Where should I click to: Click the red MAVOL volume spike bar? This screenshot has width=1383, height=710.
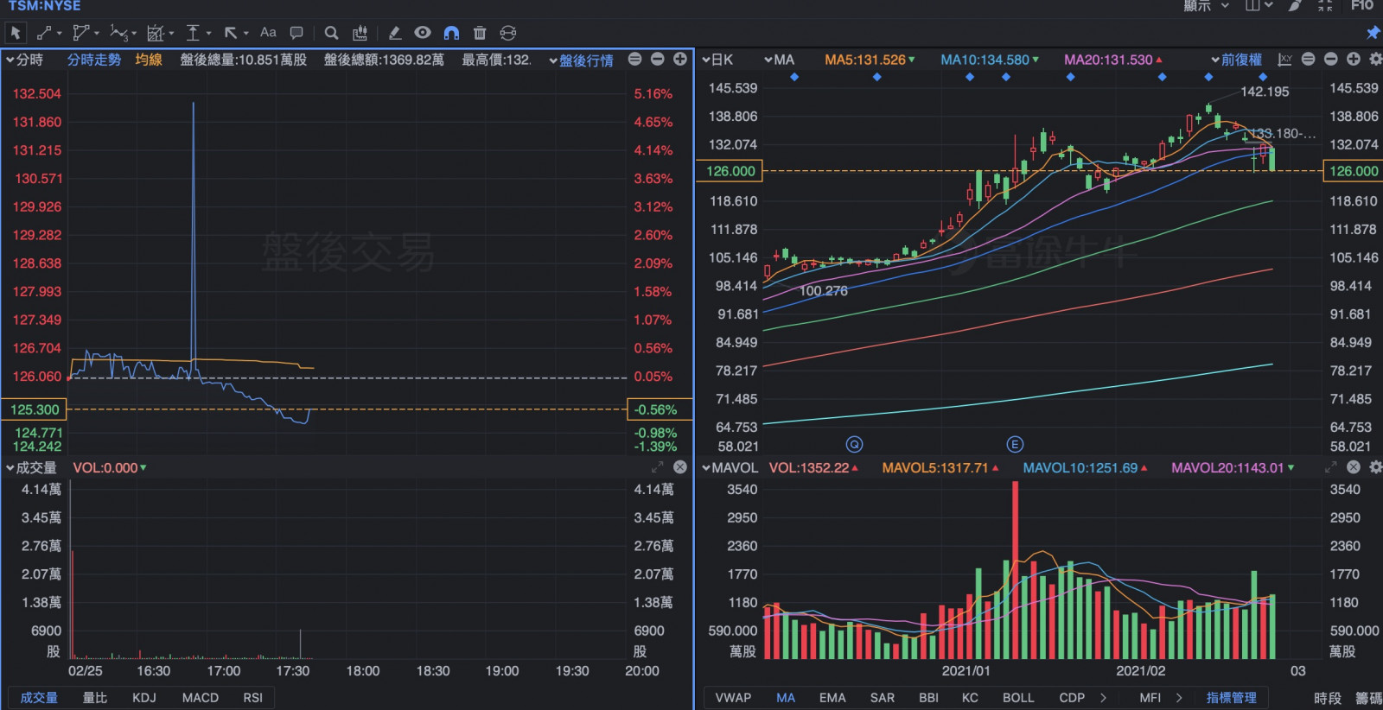(1015, 570)
